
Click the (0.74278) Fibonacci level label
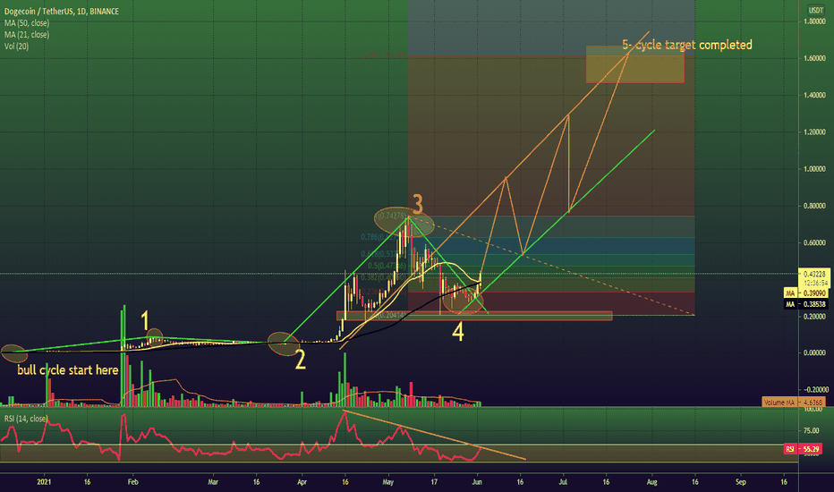391,216
